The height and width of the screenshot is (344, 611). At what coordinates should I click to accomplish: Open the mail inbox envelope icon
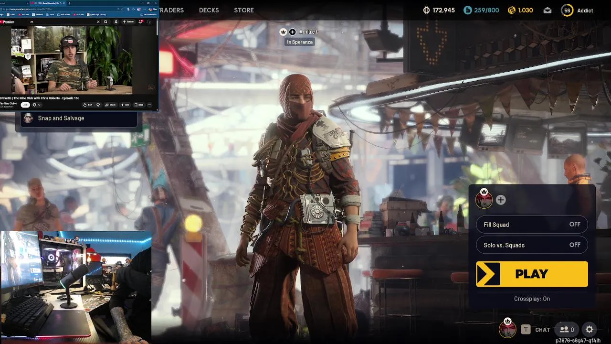click(x=548, y=10)
